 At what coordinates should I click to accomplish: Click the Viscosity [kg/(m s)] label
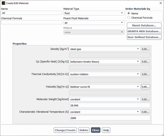pyautogui.click(x=57, y=87)
